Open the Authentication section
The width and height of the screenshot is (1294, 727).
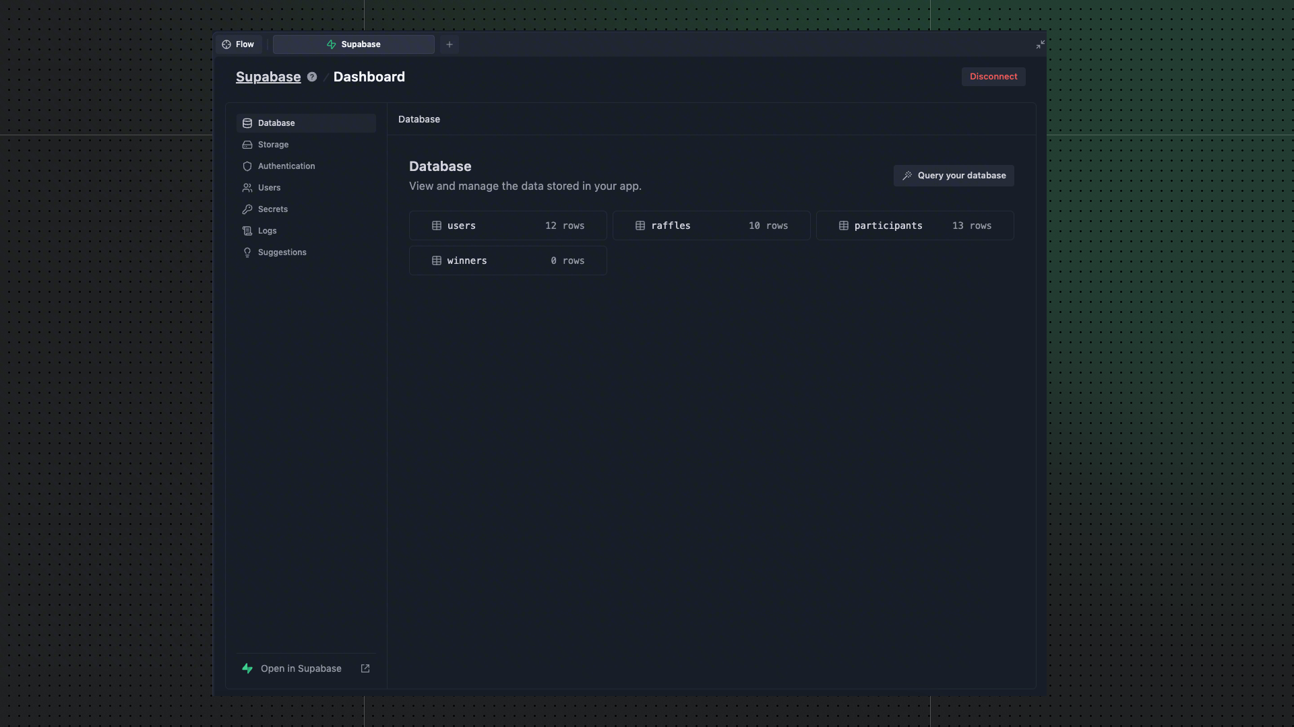pyautogui.click(x=286, y=166)
